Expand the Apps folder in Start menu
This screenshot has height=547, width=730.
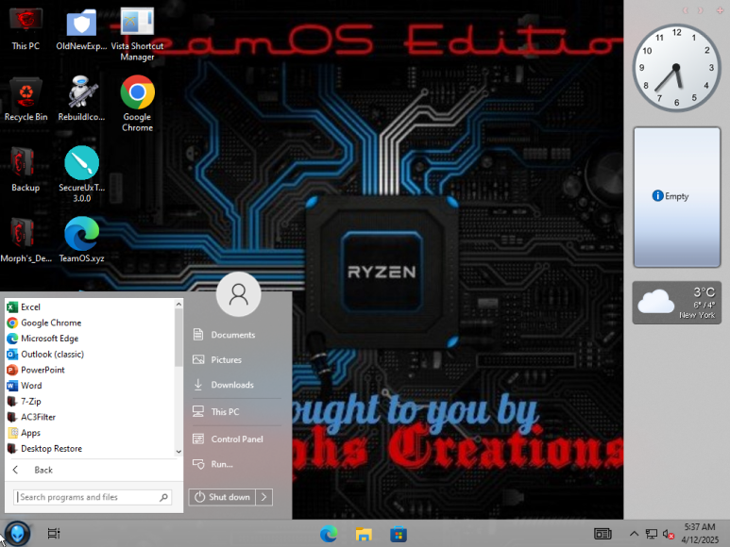click(x=90, y=433)
